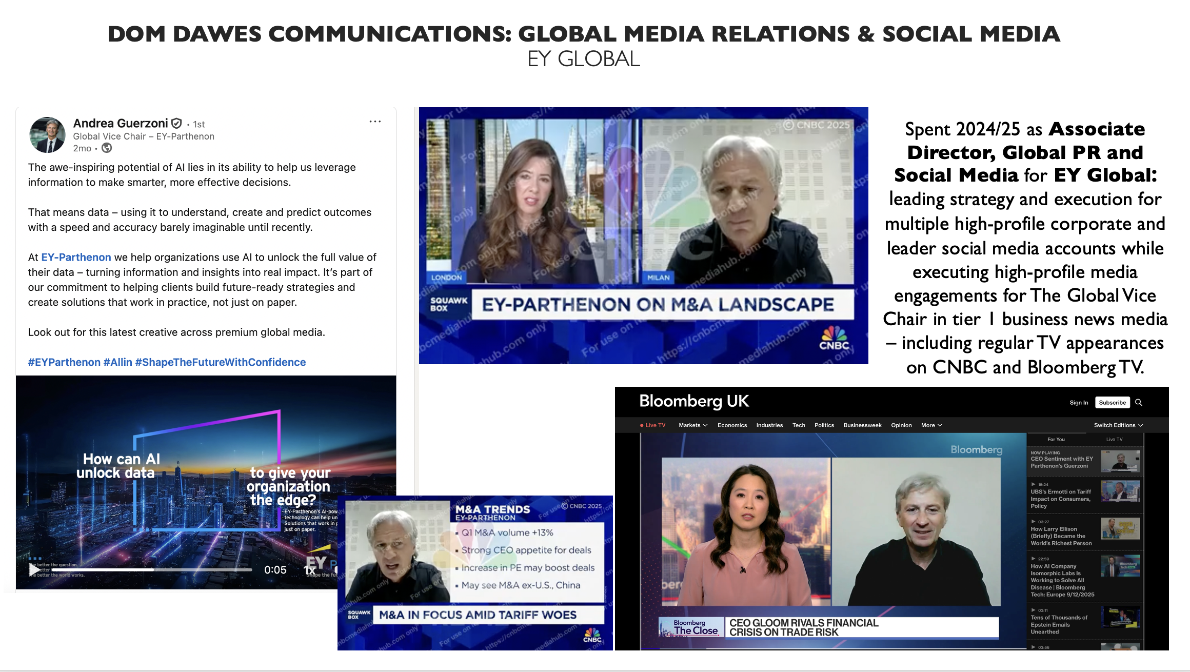Open the Economics menu item
The image size is (1190, 672).
coord(732,425)
